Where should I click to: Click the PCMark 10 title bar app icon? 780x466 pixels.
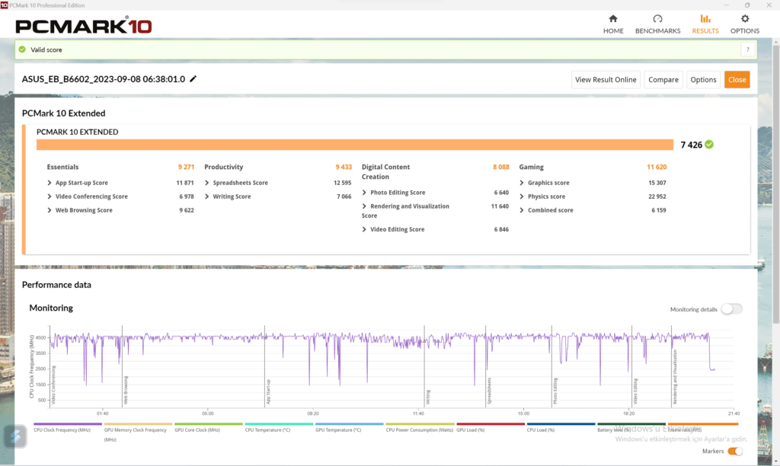(x=4, y=5)
